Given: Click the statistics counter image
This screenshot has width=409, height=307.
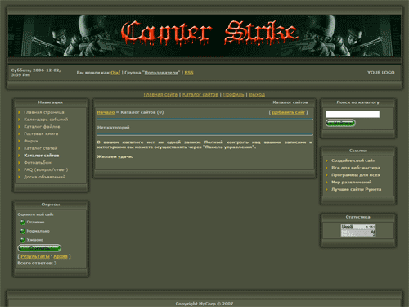Looking at the screenshot, I should tap(358, 230).
